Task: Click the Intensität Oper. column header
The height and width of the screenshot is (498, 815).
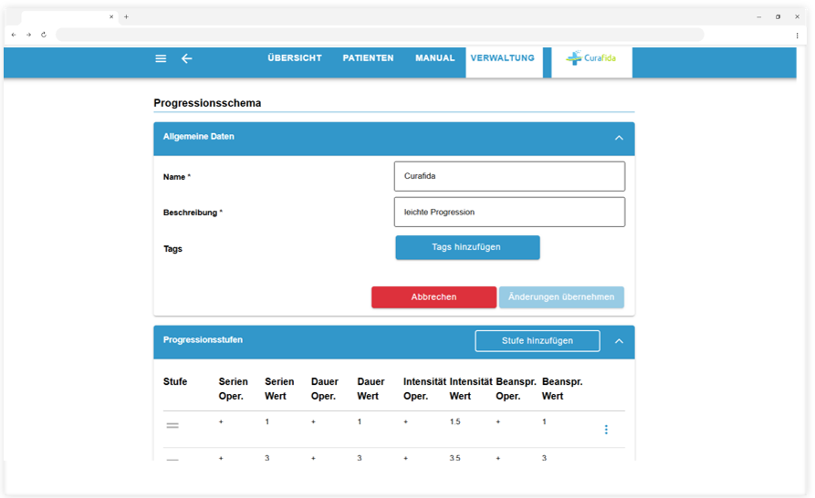Action: [424, 389]
